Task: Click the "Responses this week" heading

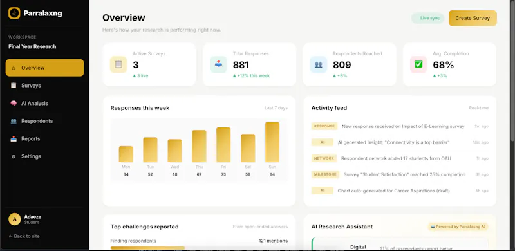Action: click(140, 108)
